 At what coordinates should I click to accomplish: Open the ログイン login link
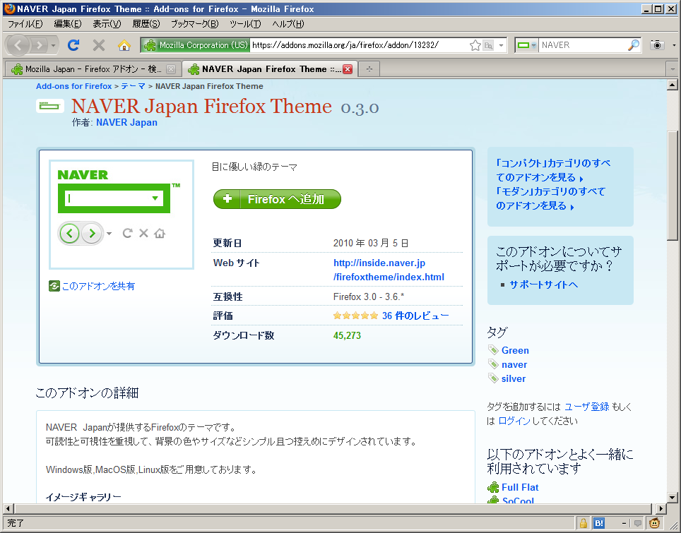(x=514, y=421)
